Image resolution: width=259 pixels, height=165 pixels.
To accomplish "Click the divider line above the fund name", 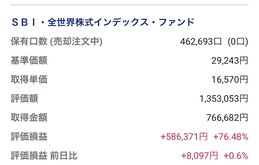I will 129,5.
